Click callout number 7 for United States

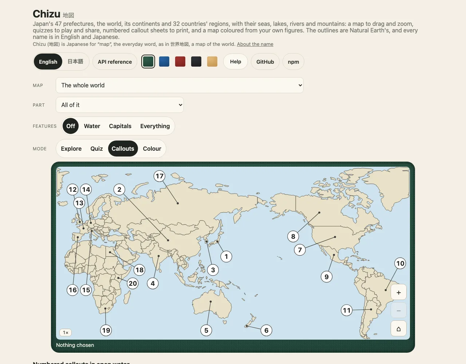[x=300, y=250]
